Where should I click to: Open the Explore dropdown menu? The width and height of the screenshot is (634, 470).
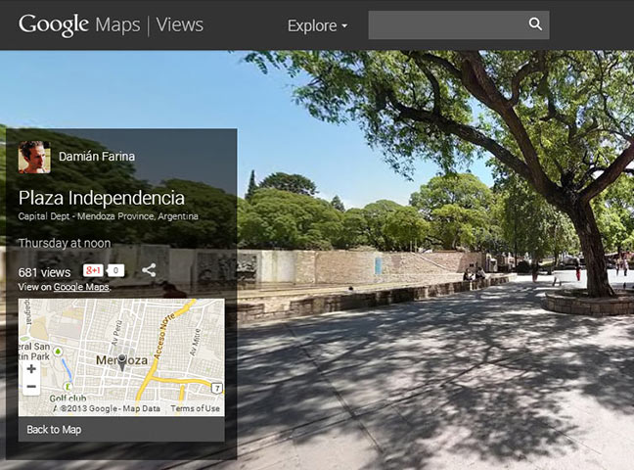(317, 25)
